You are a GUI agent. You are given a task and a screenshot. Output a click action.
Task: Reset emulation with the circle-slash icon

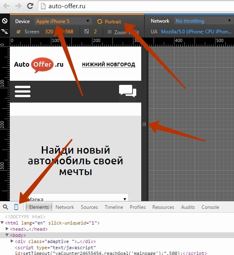coord(5,21)
